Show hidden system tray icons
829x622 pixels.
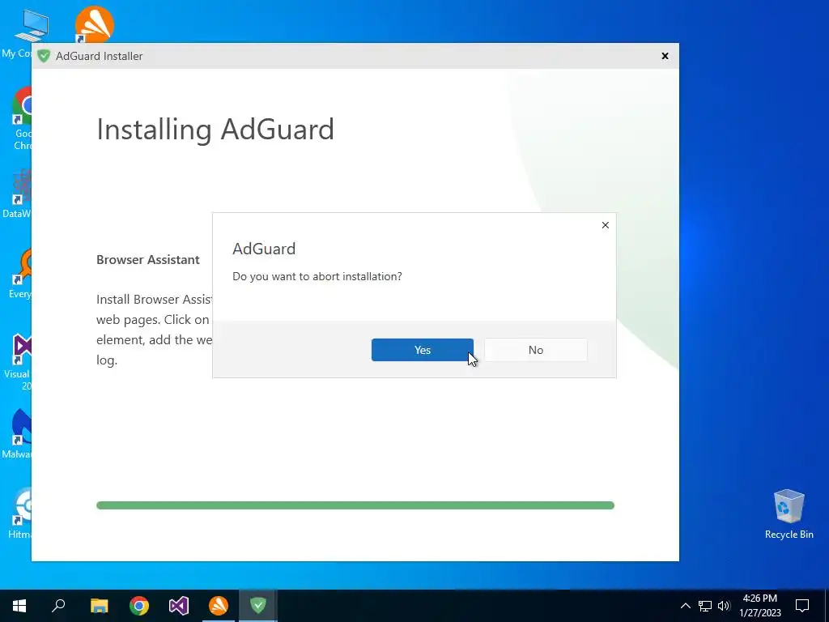685,606
